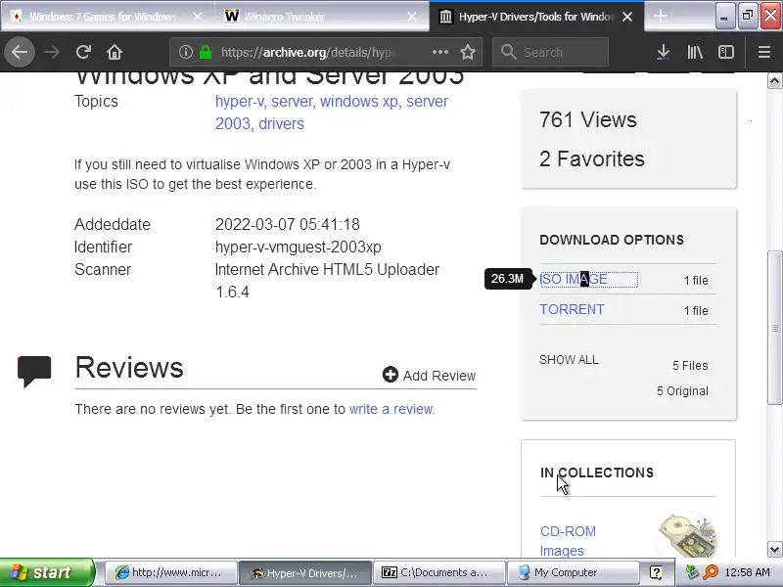Click the search magnifier icon
Viewport: 783px width, 587px height.
[508, 52]
